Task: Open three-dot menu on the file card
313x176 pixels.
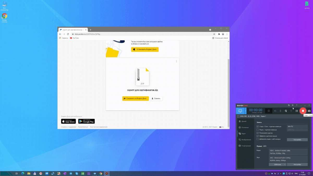Action: tap(176, 62)
